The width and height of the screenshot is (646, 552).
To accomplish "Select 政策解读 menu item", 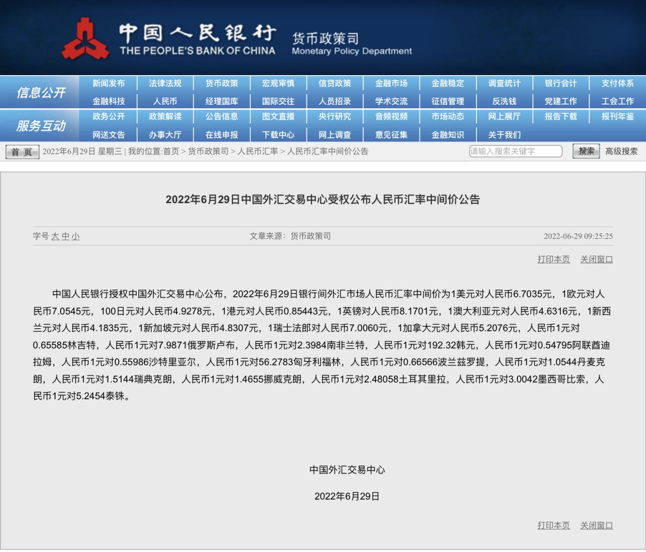I will [x=165, y=116].
